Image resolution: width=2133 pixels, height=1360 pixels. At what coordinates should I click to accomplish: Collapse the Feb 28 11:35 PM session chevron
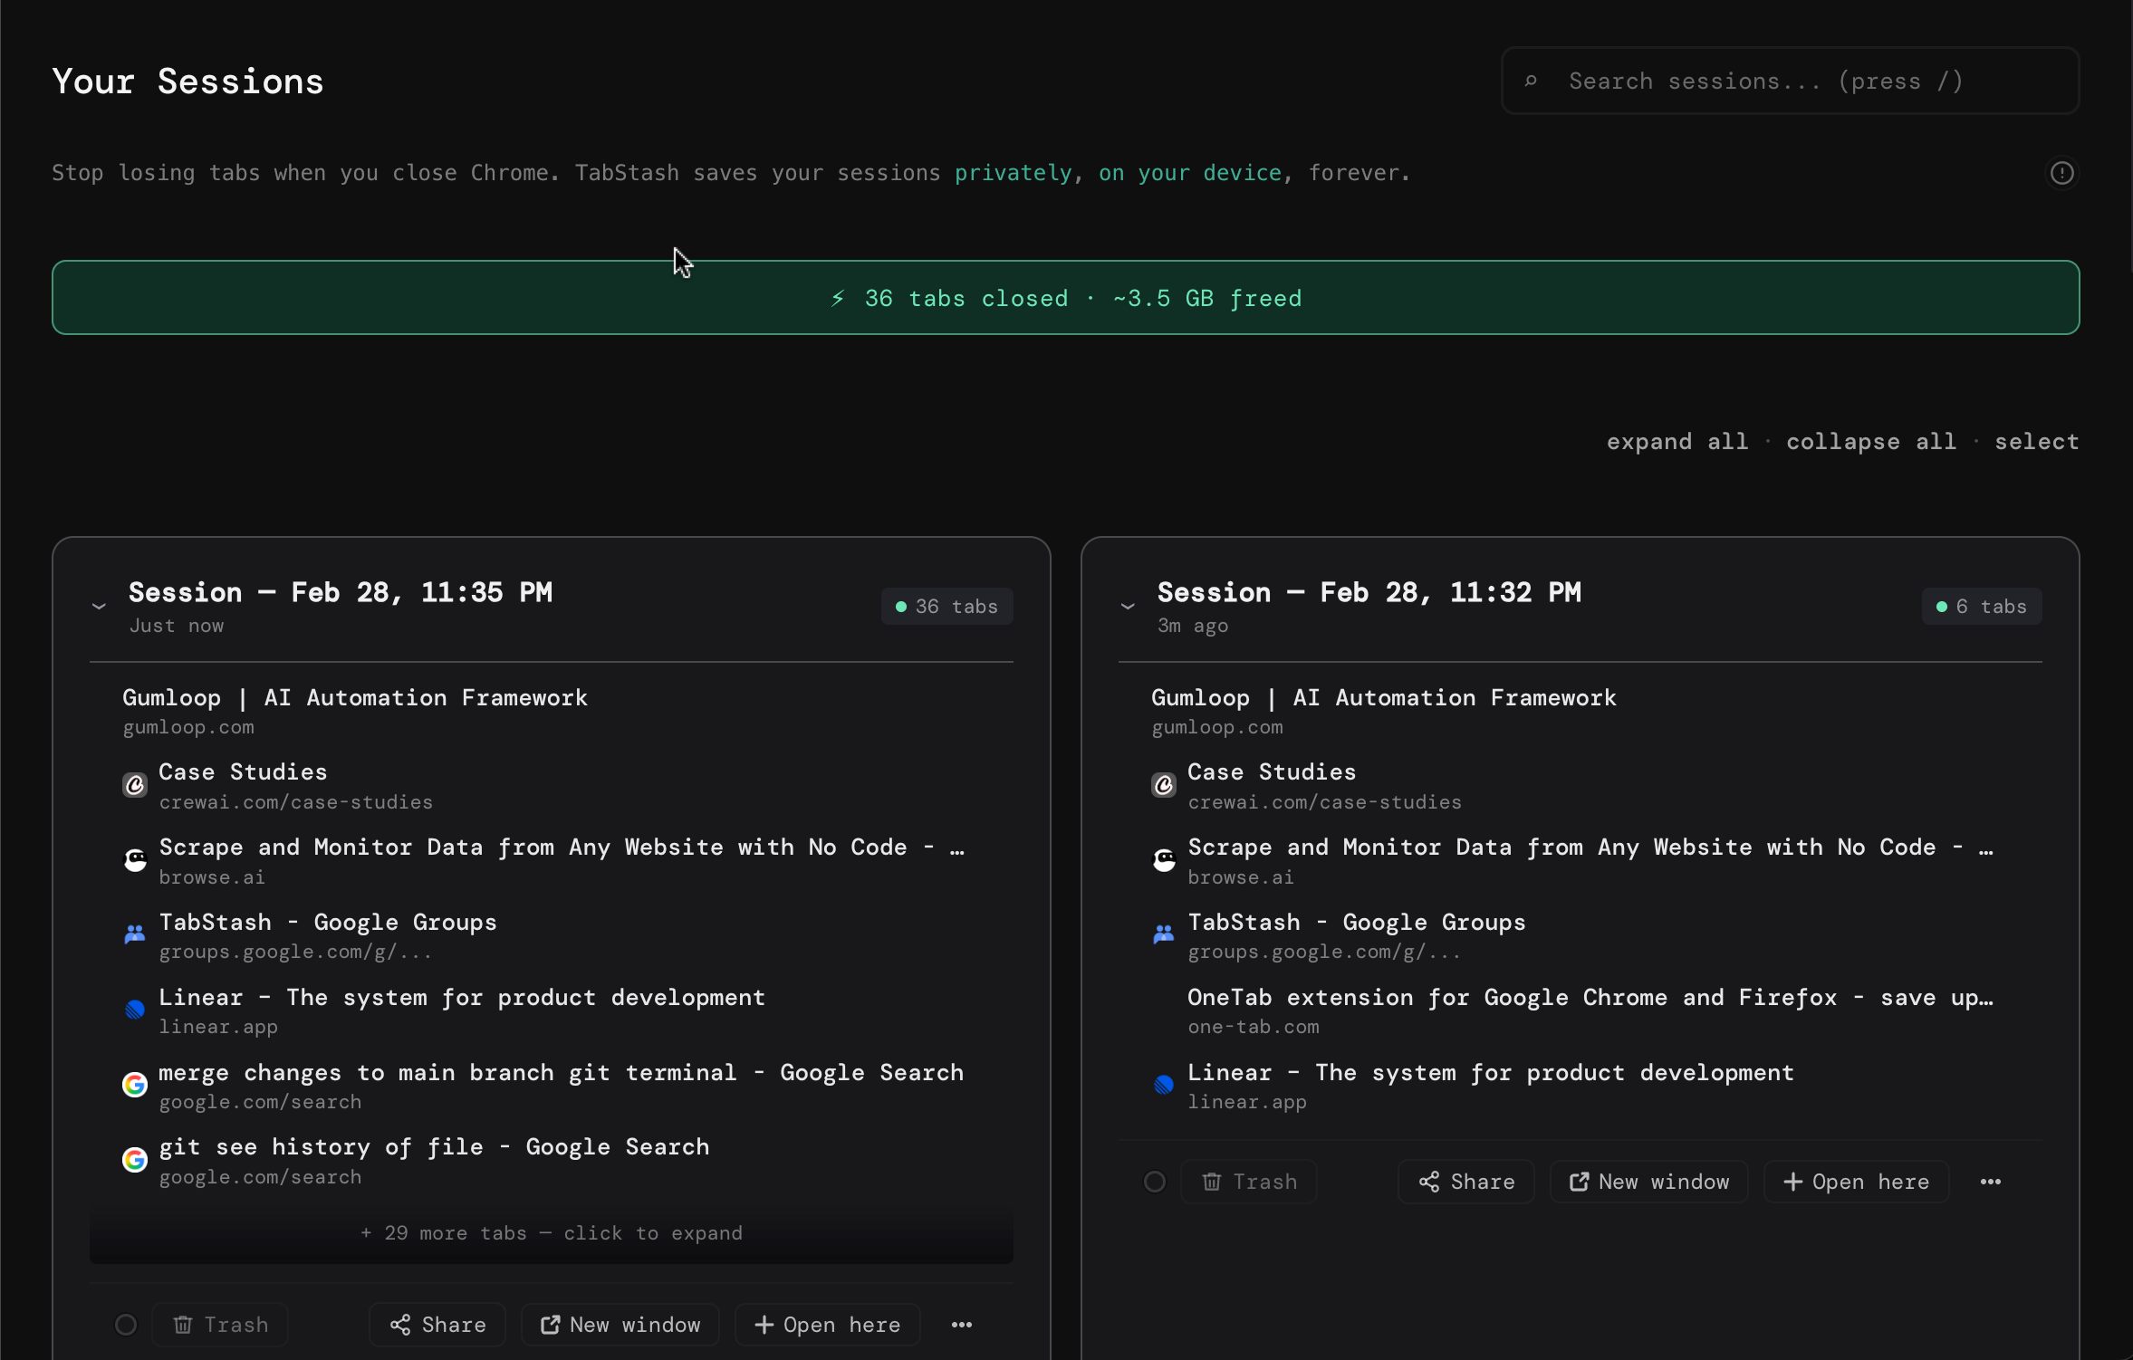[x=99, y=605]
